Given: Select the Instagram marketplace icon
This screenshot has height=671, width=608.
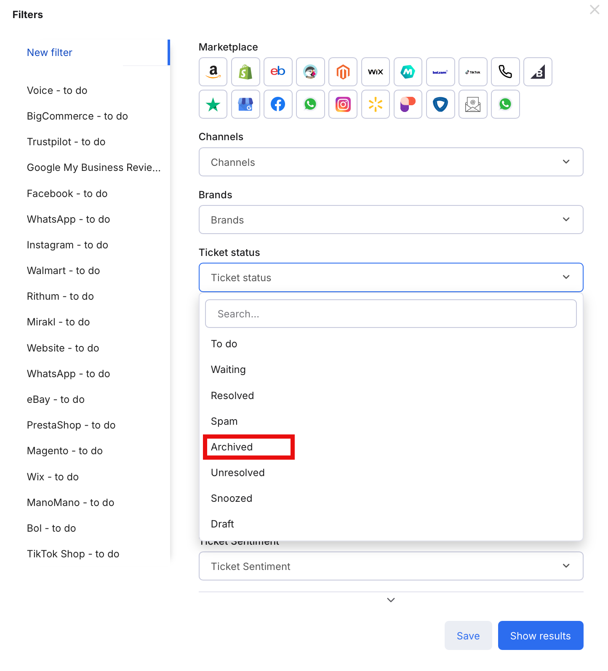Looking at the screenshot, I should pyautogui.click(x=343, y=104).
